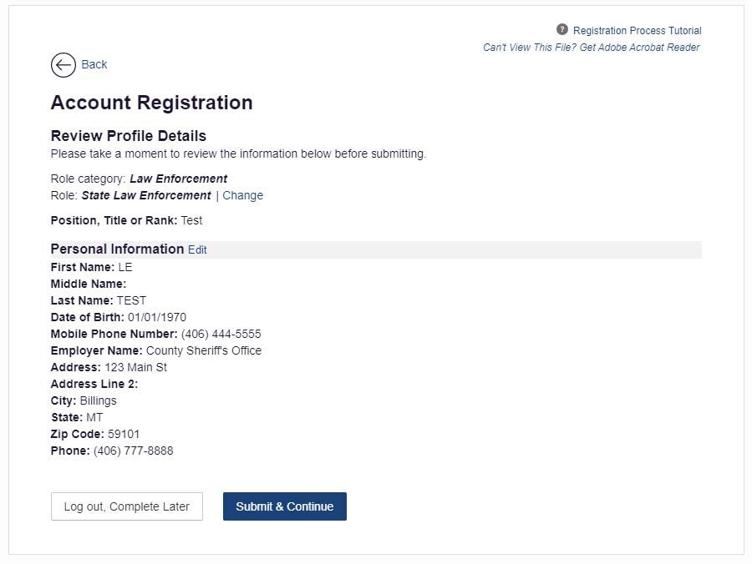Click the date of birth 01/01/1970
Viewport: 752px width, 564px height.
pyautogui.click(x=157, y=317)
